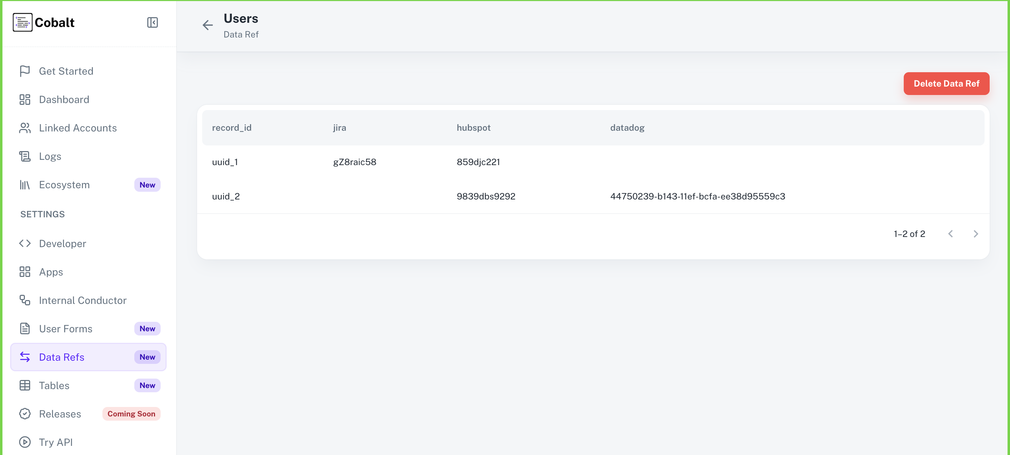Click the Releases Coming Soon badge

point(131,413)
